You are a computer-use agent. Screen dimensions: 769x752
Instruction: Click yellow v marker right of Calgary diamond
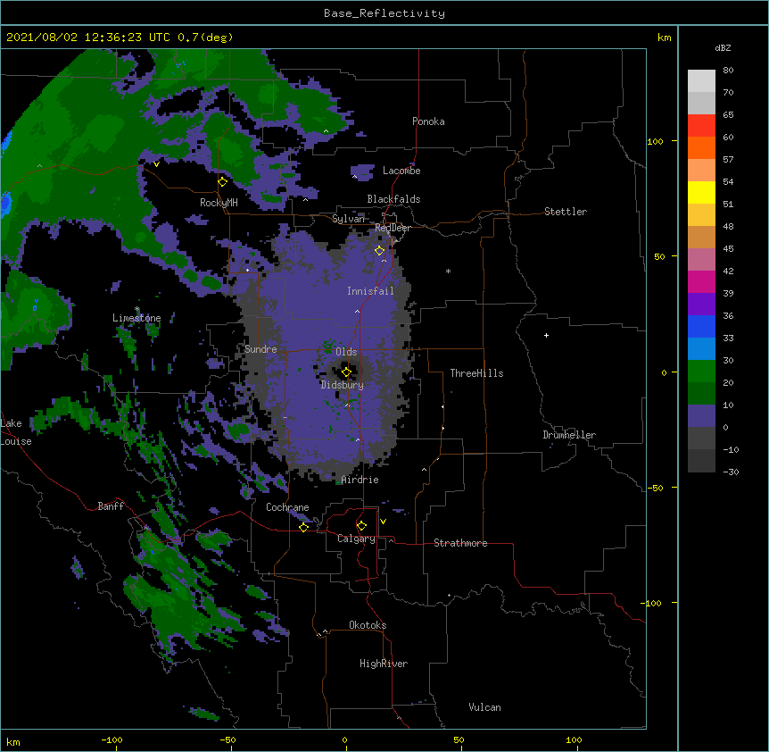(383, 522)
